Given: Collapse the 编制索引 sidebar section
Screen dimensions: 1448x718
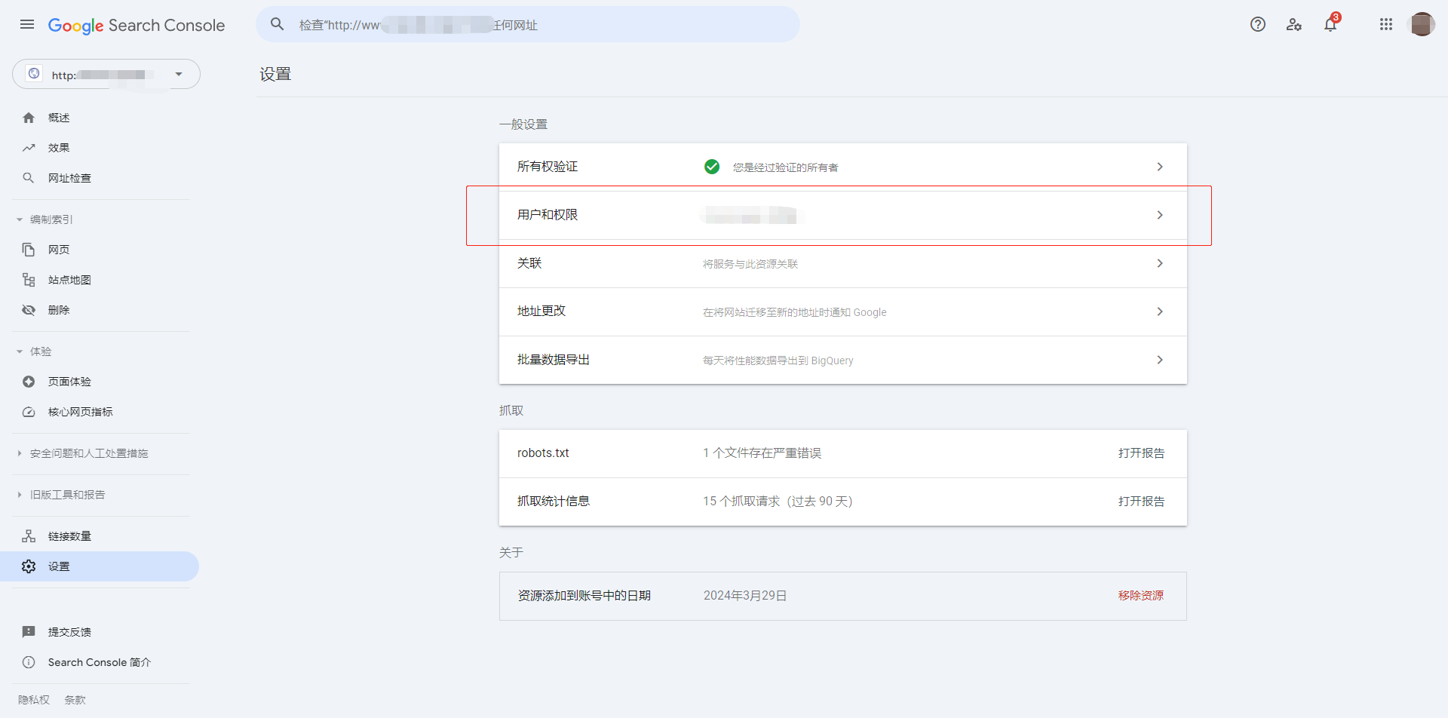Looking at the screenshot, I should point(20,219).
